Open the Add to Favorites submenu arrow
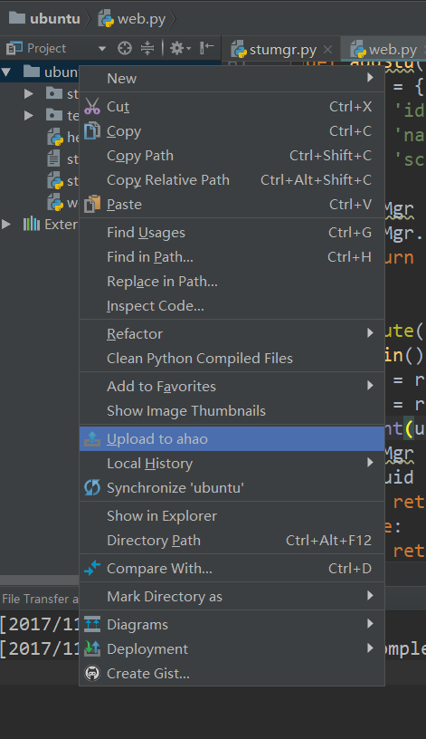426x739 pixels. [x=371, y=386]
